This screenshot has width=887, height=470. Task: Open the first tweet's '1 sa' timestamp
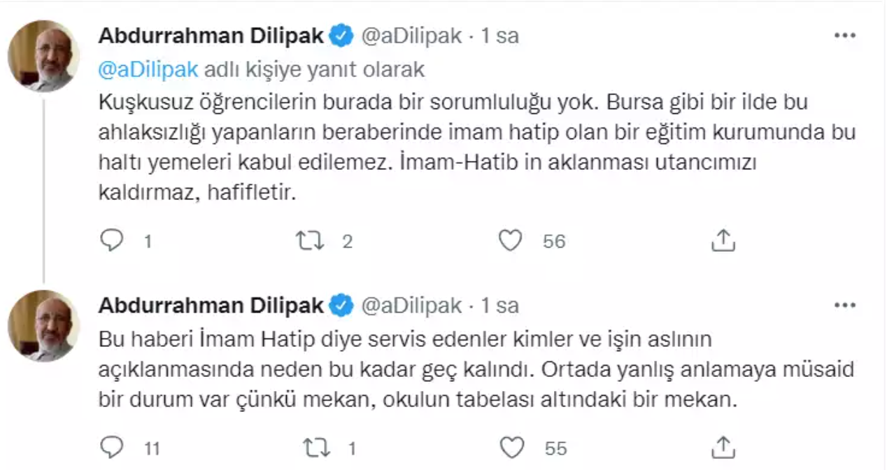[500, 36]
